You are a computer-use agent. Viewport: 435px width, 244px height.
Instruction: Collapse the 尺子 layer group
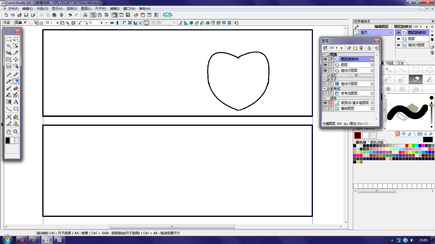pyautogui.click(x=324, y=79)
